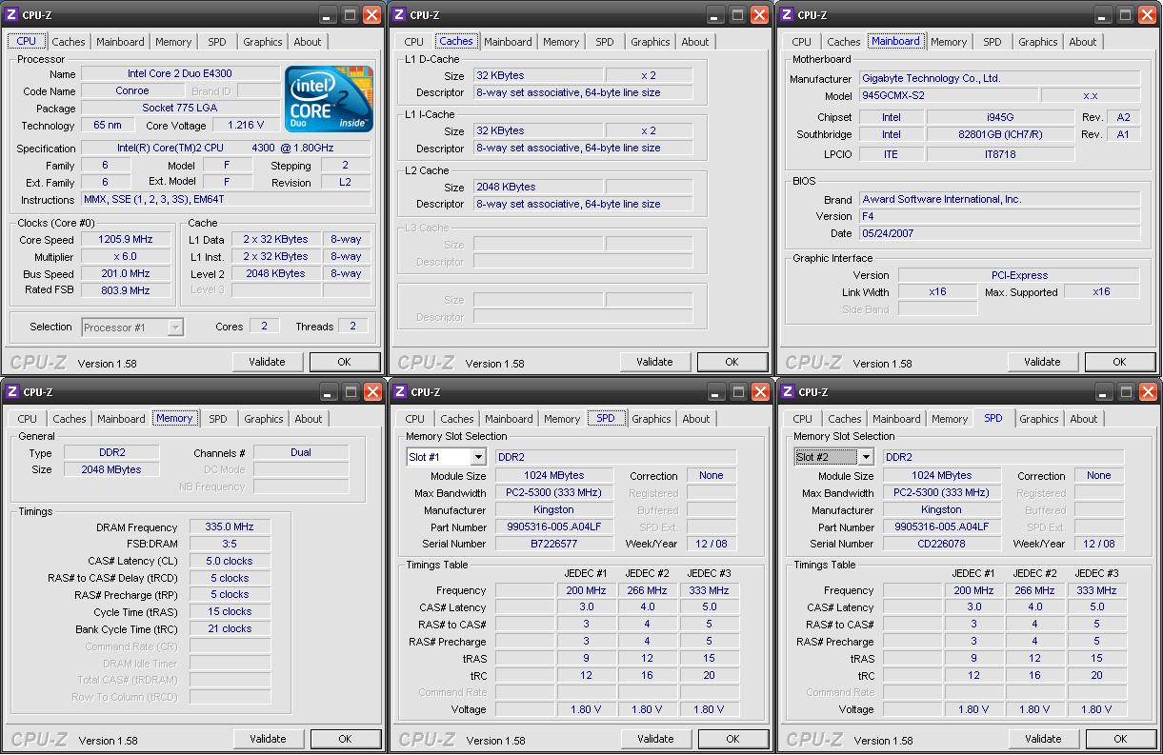Image resolution: width=1163 pixels, height=755 pixels.
Task: Select Caches tab in Gigabyte motherboard window
Action: pyautogui.click(x=844, y=42)
